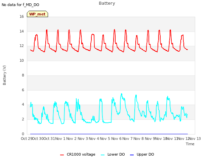Click the Nov 3 x-axis tick label

[83, 139]
